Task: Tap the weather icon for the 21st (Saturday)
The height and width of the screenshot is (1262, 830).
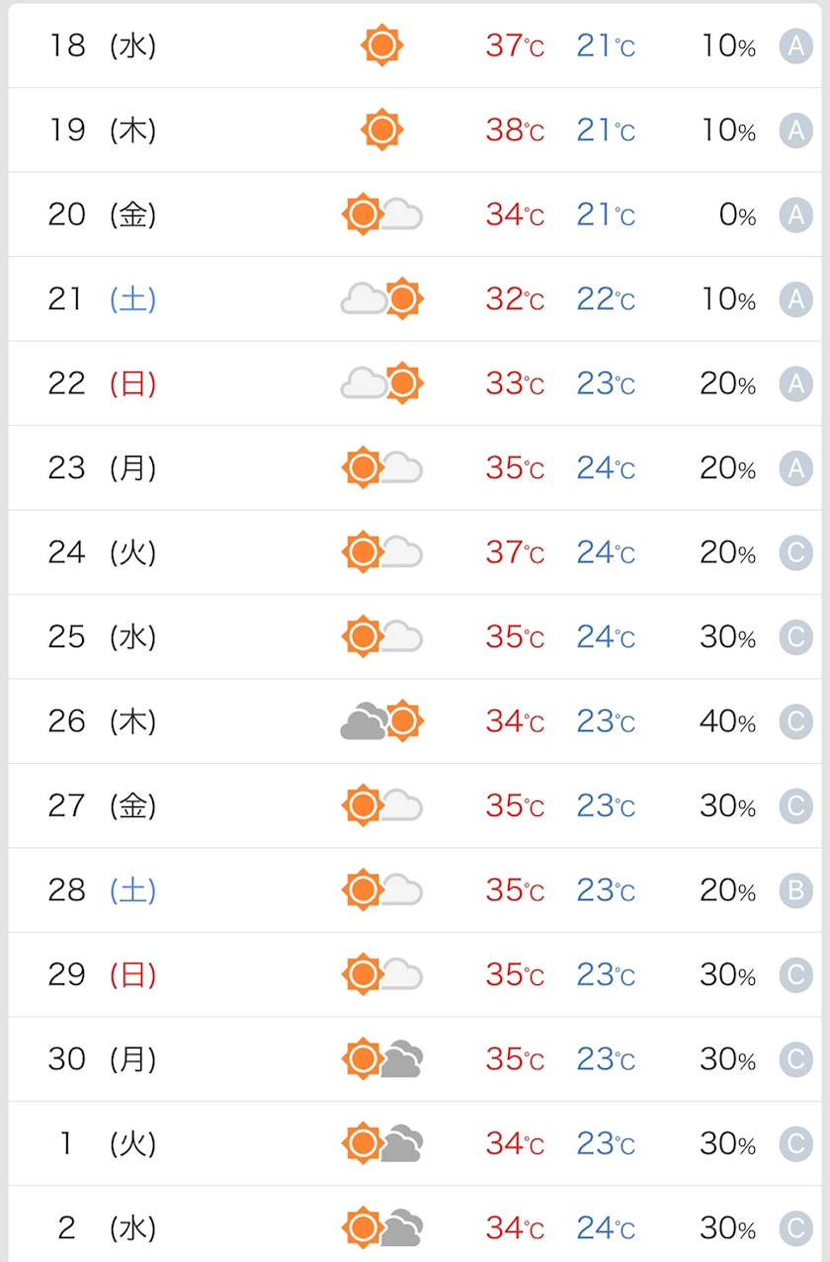Action: point(382,298)
